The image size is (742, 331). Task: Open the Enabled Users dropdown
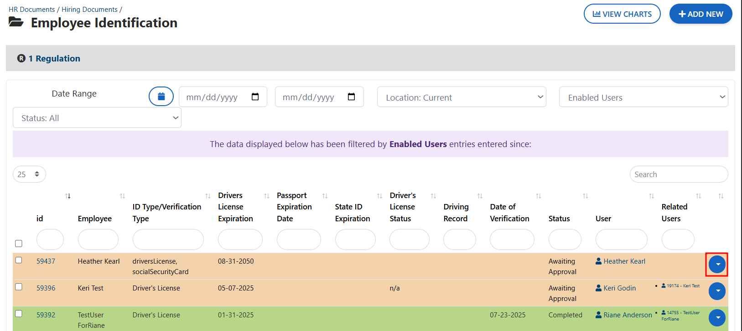(x=643, y=97)
